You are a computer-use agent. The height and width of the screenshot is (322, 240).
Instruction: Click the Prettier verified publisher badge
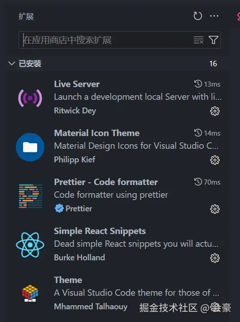59,209
